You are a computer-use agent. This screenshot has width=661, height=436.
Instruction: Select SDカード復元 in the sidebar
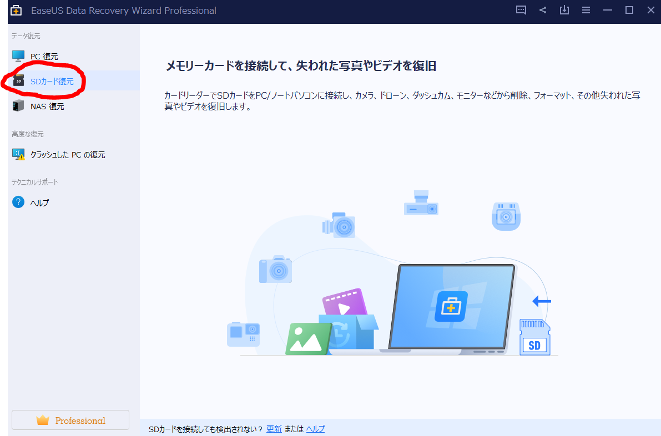(74, 80)
